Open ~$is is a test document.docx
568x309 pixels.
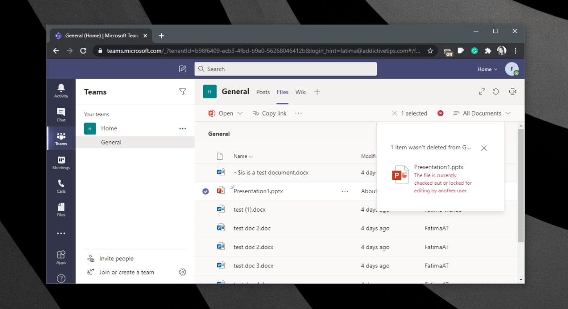(271, 172)
